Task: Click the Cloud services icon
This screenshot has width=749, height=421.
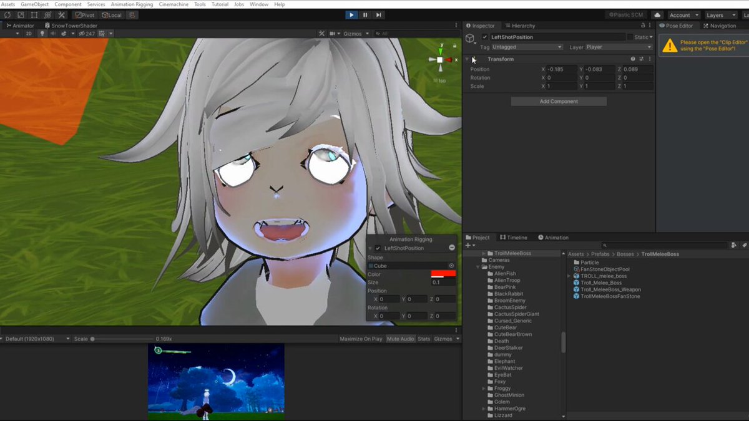Action: 657,15
